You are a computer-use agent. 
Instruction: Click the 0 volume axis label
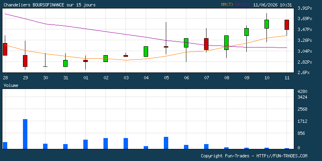[299, 148]
